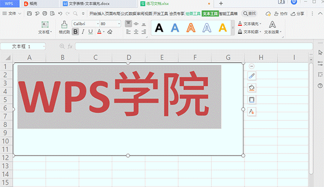Open the Calibri font name dropdown
This screenshot has width=324, height=187.
point(86,24)
